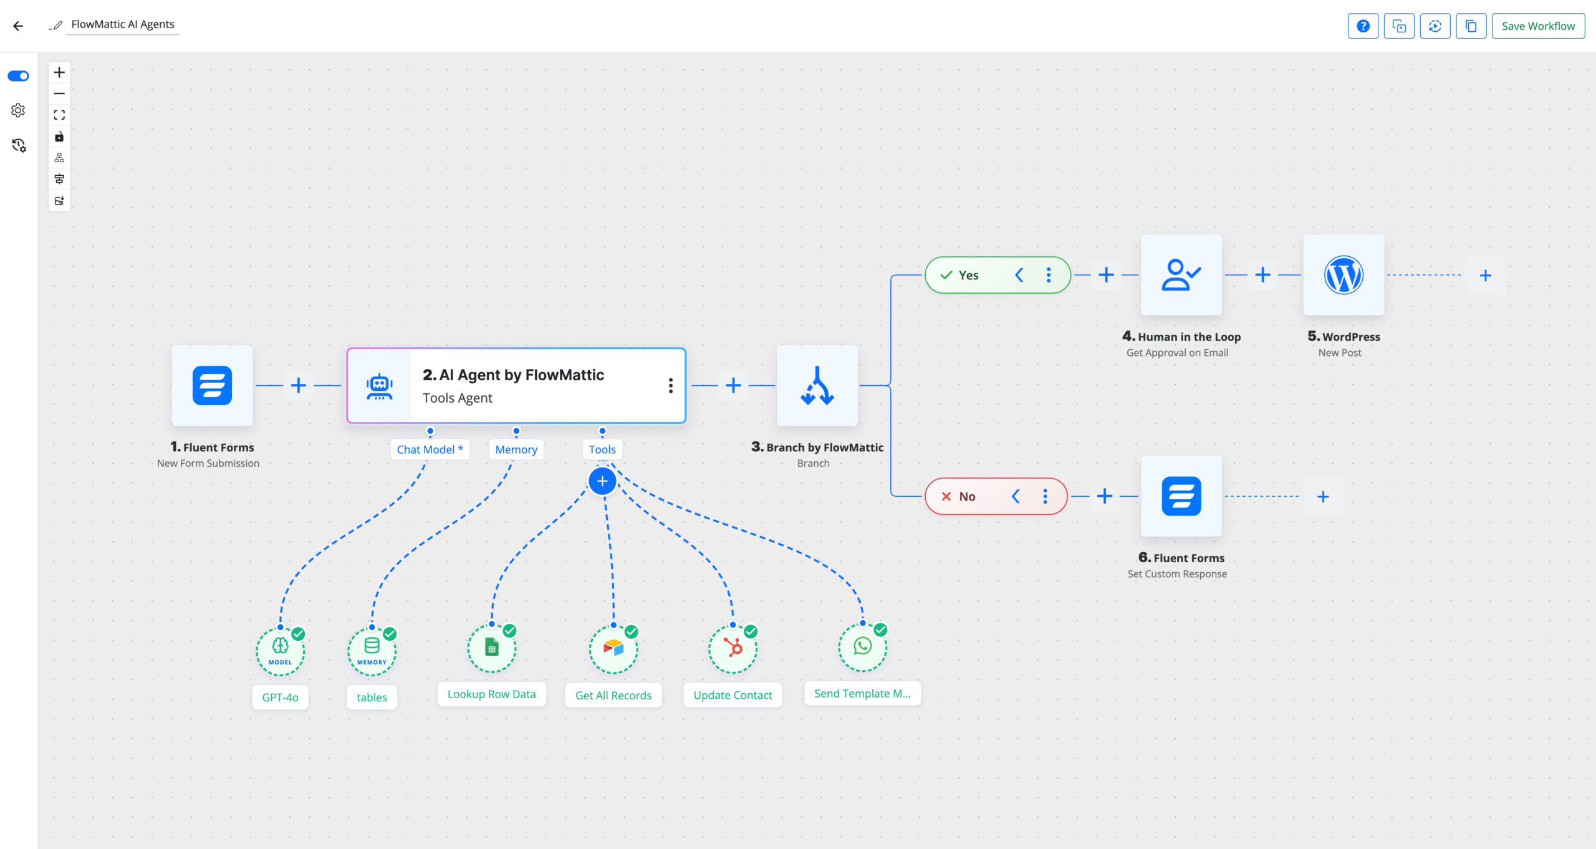Select the WordPress New Post step
The height and width of the screenshot is (849, 1596).
pos(1343,275)
